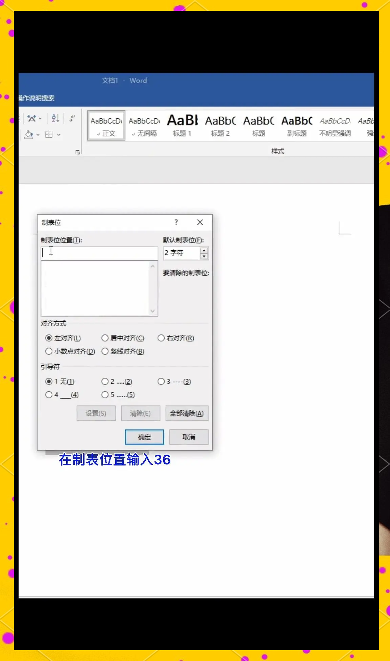Click the list scroll up arrow

click(x=153, y=266)
